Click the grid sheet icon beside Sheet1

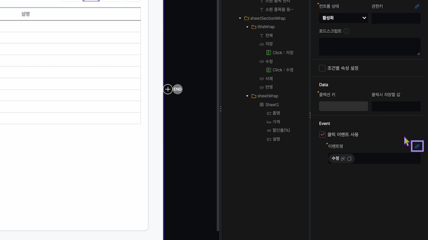click(x=262, y=104)
